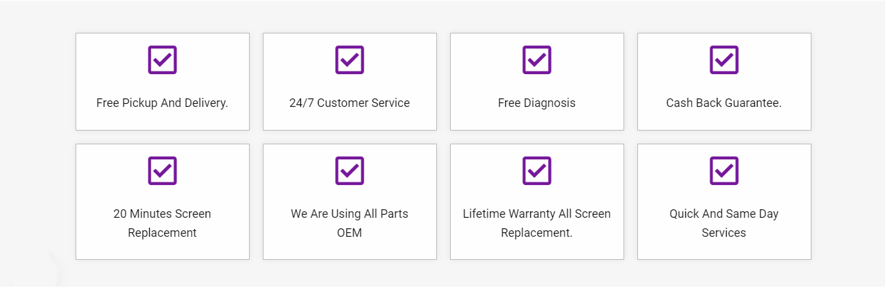Click the checkmark icon above Lifetime Warranty text

[537, 171]
